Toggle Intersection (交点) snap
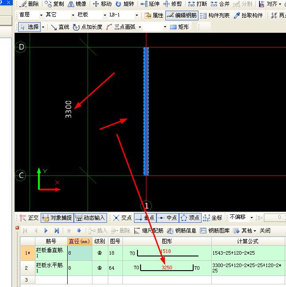This screenshot has width=286, height=287. pyautogui.click(x=122, y=218)
